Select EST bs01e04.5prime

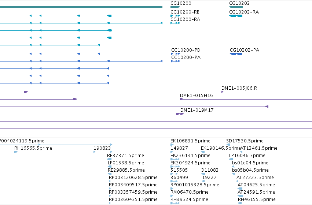coord(250,163)
